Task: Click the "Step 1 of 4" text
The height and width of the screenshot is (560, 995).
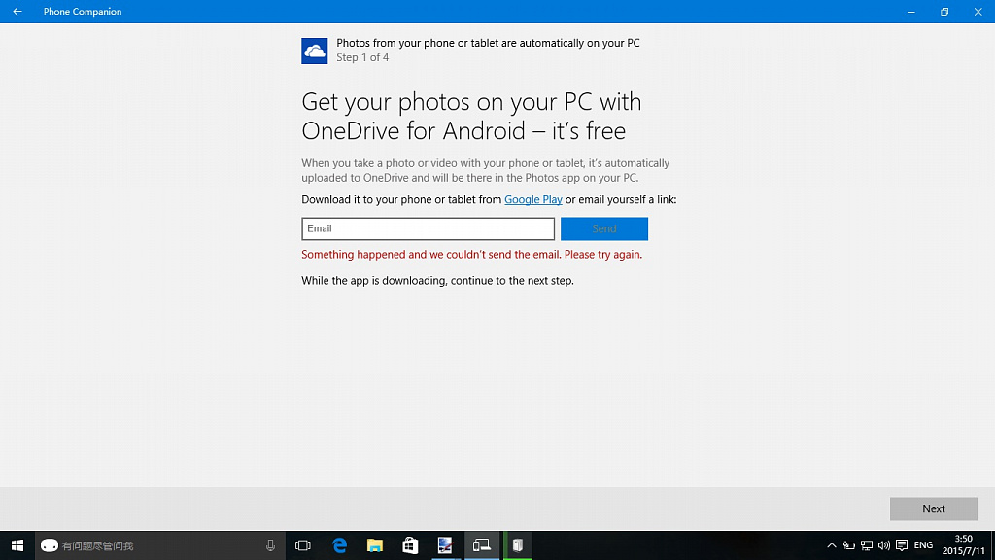Action: click(362, 57)
